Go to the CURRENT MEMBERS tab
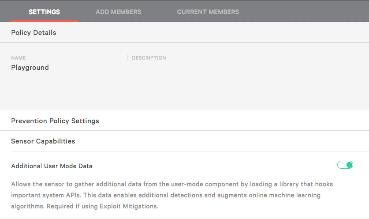369x219 pixels. tap(208, 12)
